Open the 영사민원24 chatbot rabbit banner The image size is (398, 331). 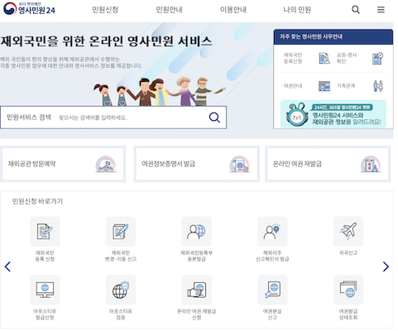333,114
